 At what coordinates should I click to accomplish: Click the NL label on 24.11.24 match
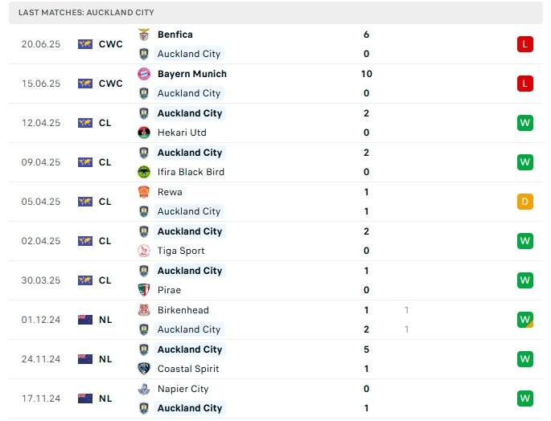(x=105, y=359)
